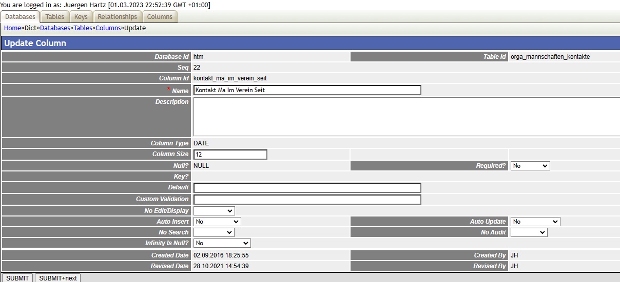Image resolution: width=620 pixels, height=282 pixels.
Task: Navigate to Home in breadcrumb
Action: 12,28
